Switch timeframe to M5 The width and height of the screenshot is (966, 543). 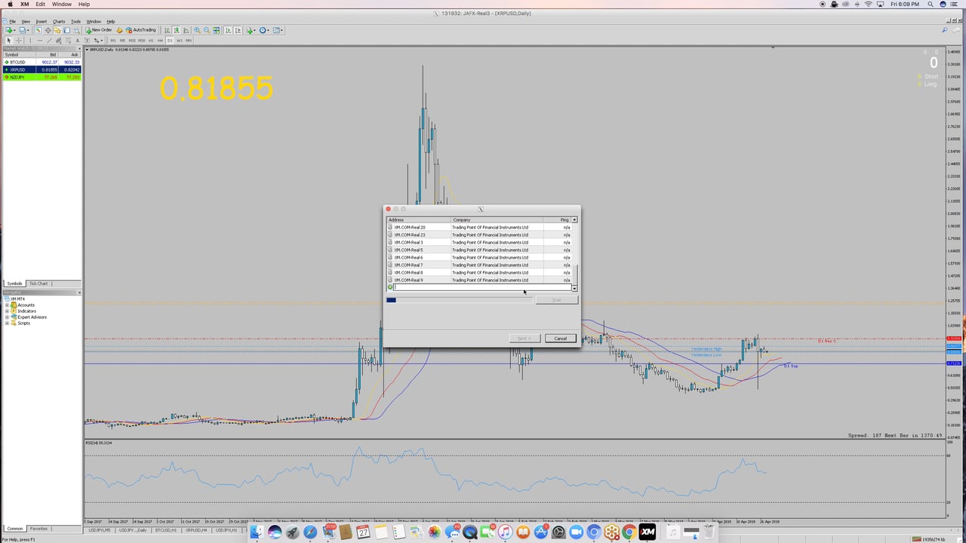122,40
